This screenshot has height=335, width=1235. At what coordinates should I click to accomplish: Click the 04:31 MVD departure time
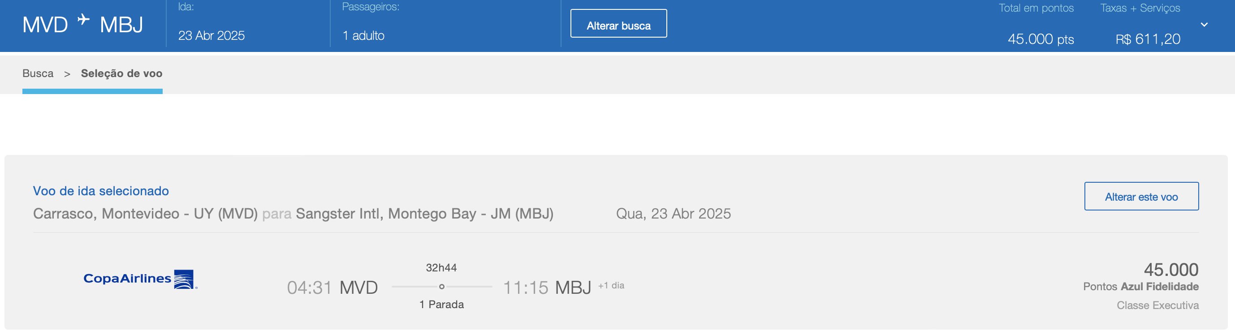click(x=332, y=288)
